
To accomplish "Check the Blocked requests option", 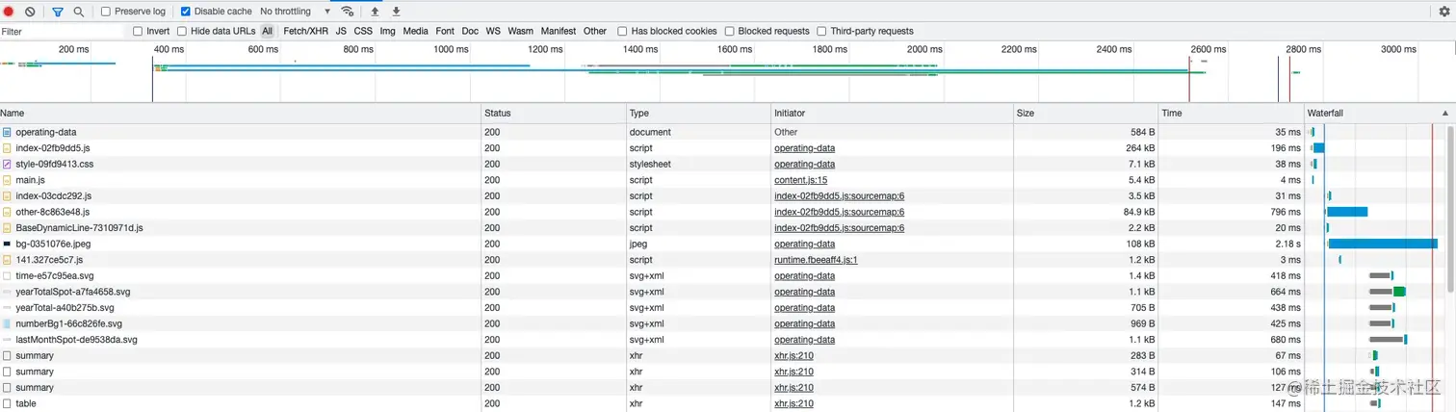I will tap(729, 31).
